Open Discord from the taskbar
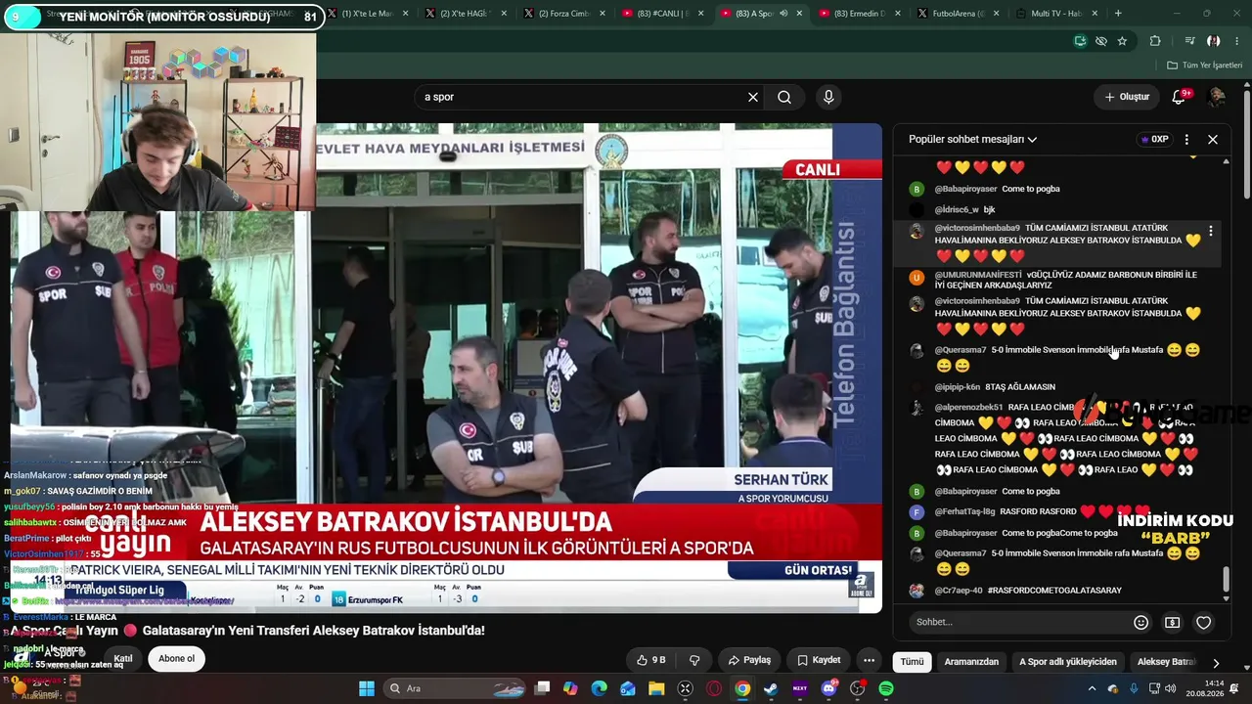The width and height of the screenshot is (1252, 704). pos(829,688)
